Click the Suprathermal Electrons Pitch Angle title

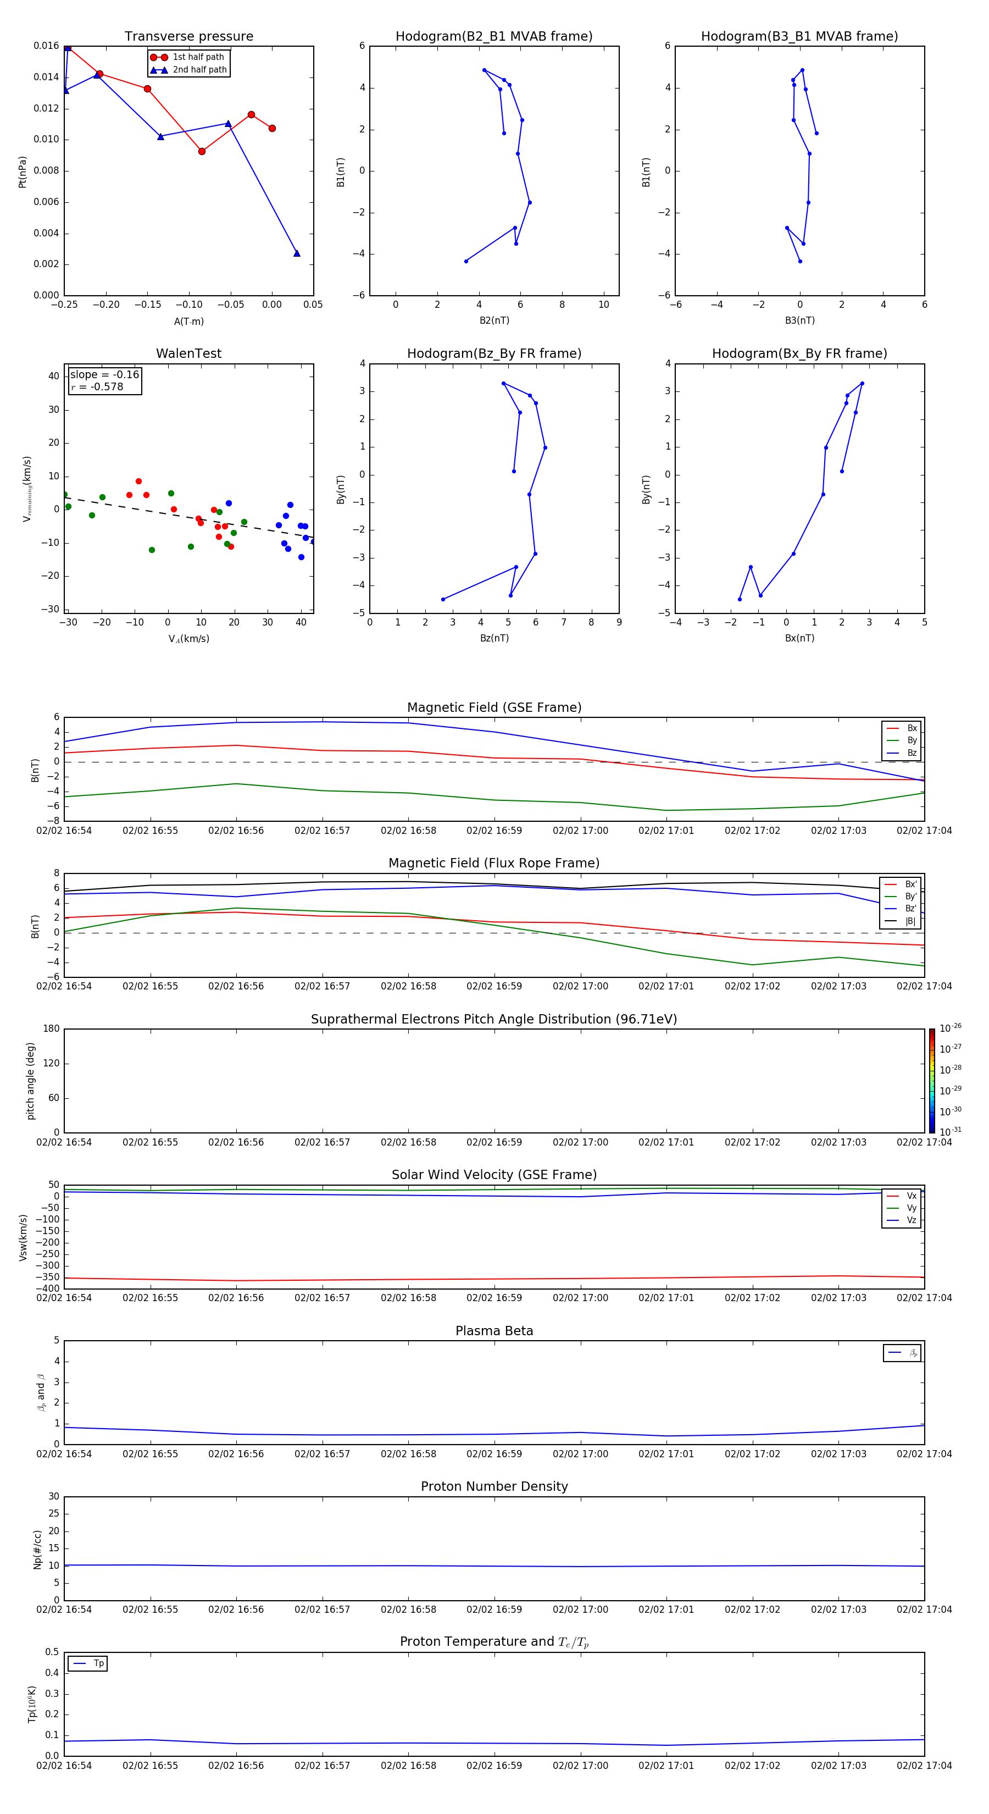coord(494,1020)
